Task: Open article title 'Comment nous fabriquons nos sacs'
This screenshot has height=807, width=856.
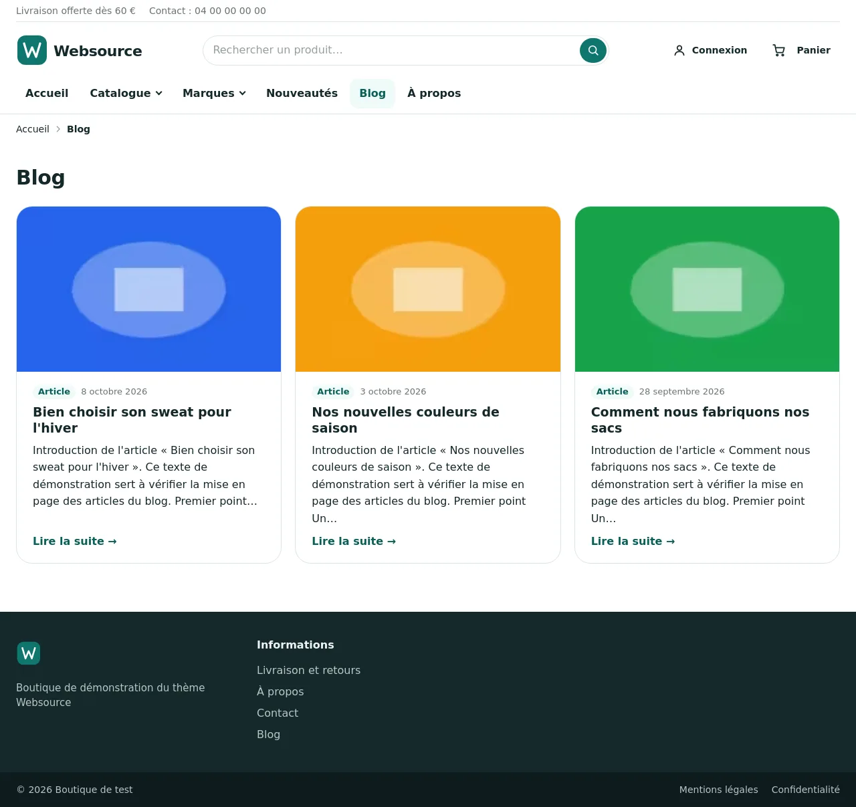Action: 700,420
